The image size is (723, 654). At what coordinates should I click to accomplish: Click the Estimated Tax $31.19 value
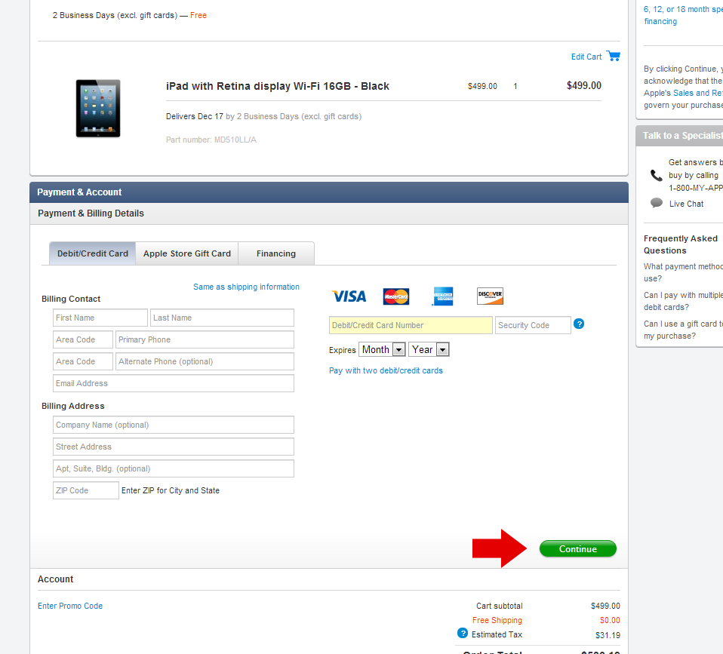click(608, 635)
